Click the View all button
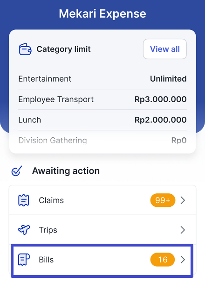 coord(165,49)
